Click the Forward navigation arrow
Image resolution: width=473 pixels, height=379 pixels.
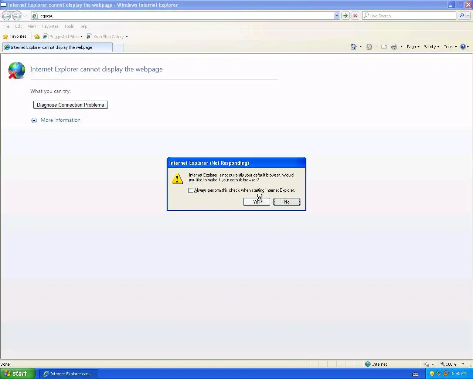point(17,16)
